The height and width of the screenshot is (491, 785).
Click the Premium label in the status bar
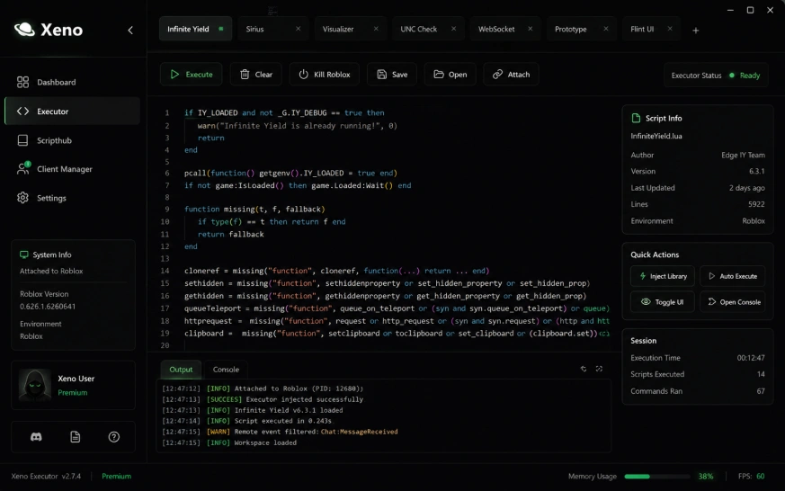(x=116, y=476)
